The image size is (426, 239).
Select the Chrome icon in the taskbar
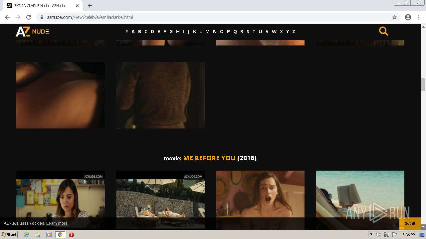pos(60,235)
